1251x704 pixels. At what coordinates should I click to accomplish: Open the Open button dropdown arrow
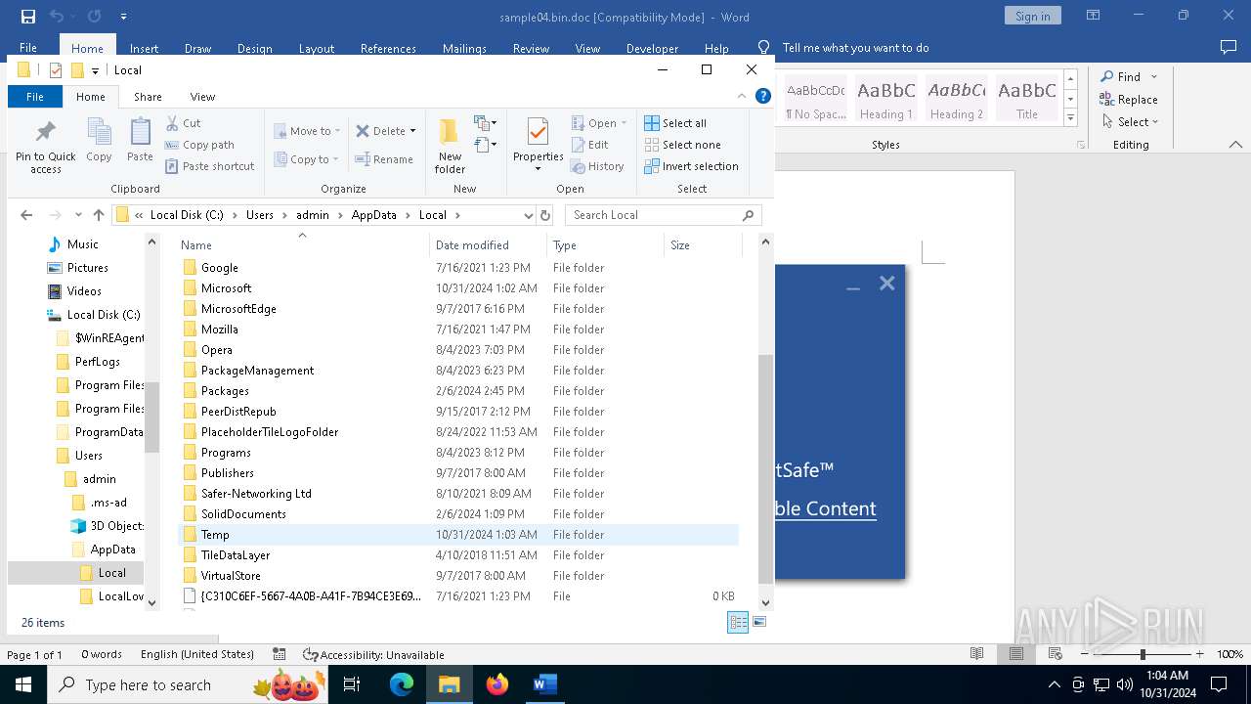click(x=624, y=123)
